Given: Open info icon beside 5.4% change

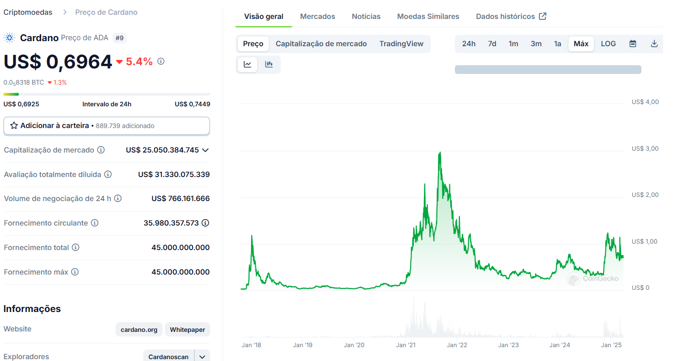Looking at the screenshot, I should tap(161, 61).
